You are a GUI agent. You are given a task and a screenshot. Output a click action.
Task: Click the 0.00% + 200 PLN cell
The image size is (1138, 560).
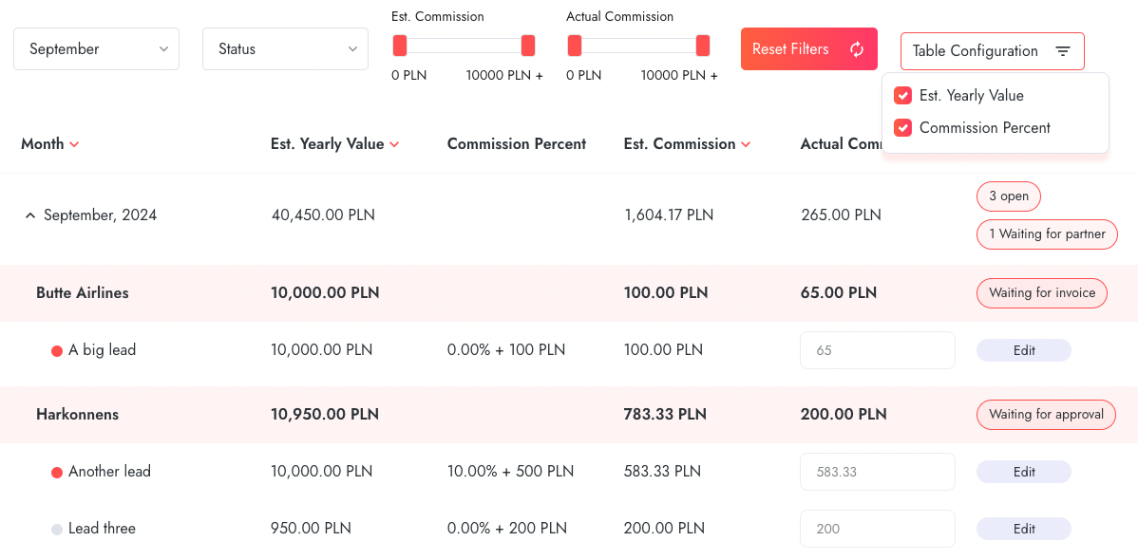[x=507, y=528]
